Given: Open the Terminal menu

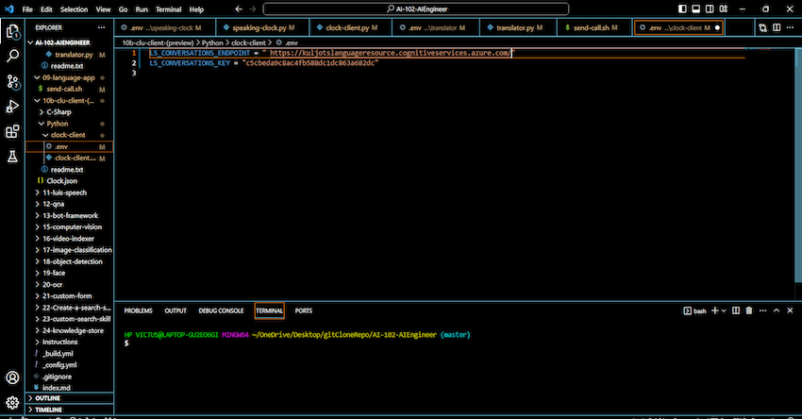Looking at the screenshot, I should pos(168,9).
